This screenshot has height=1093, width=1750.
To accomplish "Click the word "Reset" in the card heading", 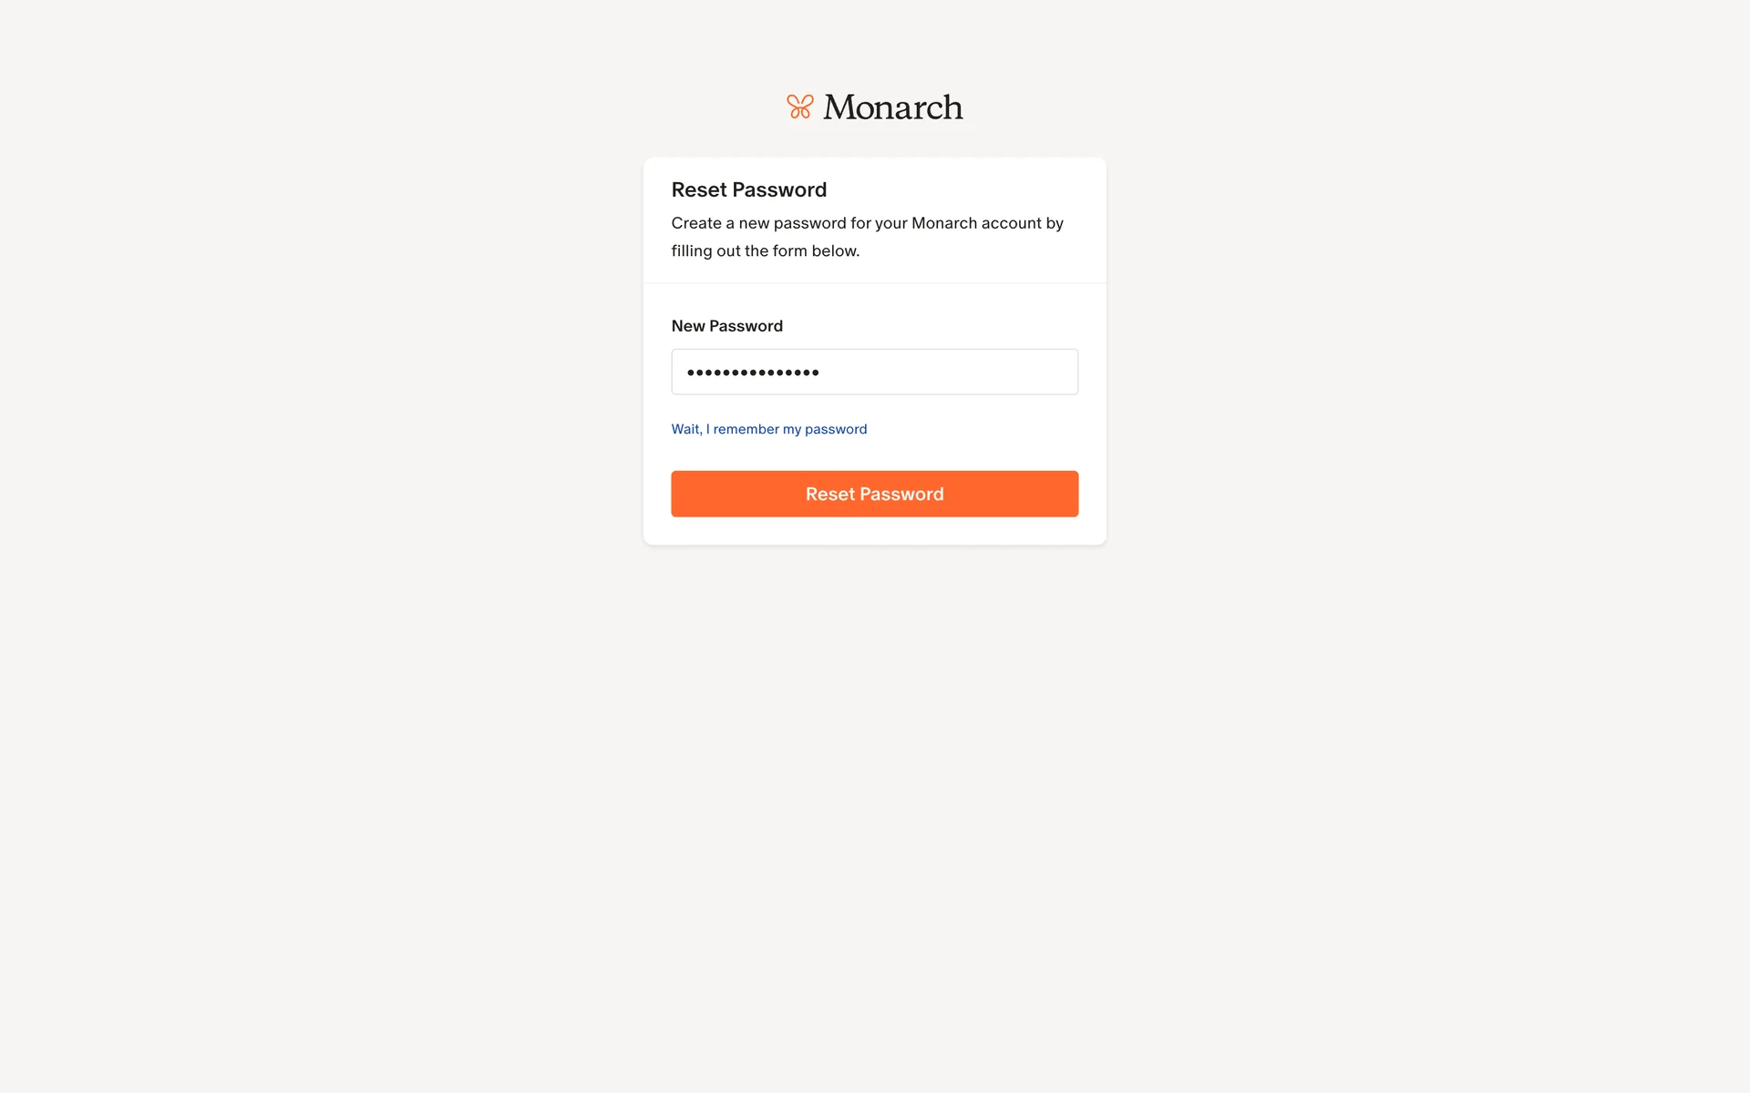I will pos(700,189).
